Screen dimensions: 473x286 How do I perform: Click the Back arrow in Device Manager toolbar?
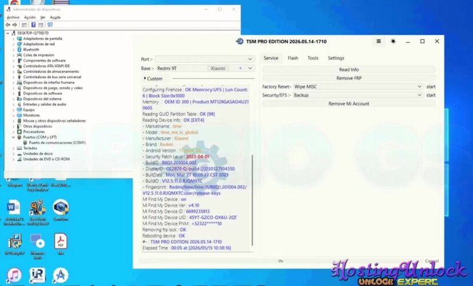point(8,25)
